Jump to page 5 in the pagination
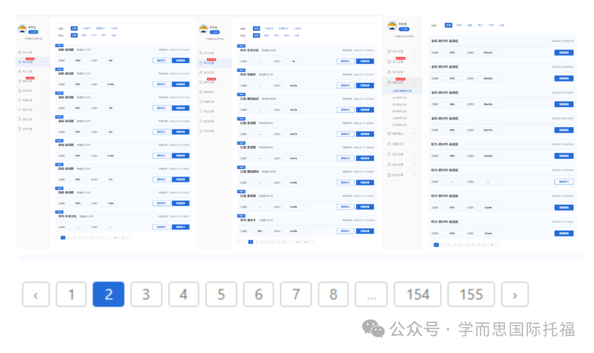This screenshot has width=594, height=353. coord(221,294)
